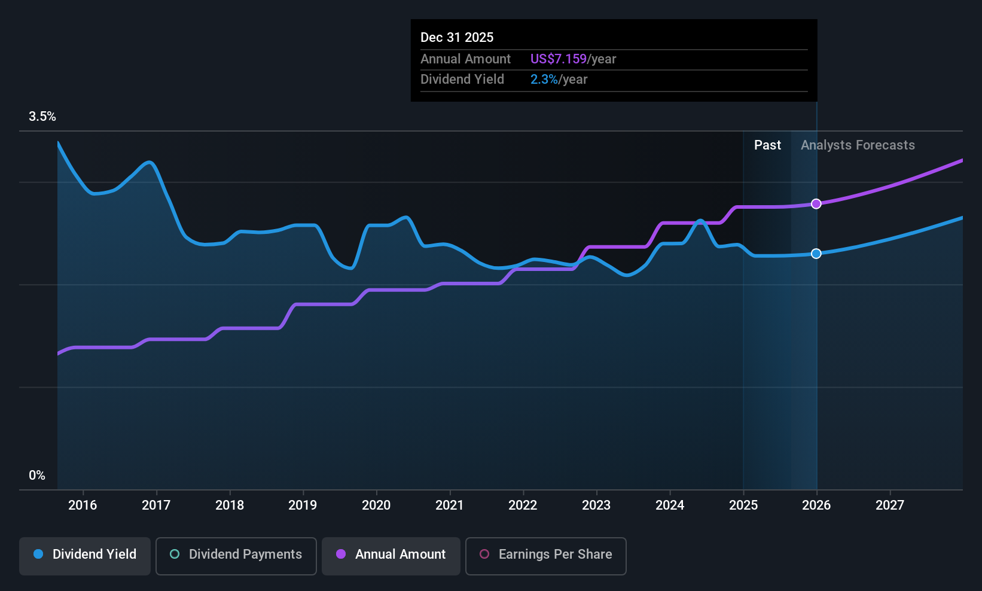Screen dimensions: 982x591
Task: Click the 2022 x-axis label
Action: tap(523, 505)
